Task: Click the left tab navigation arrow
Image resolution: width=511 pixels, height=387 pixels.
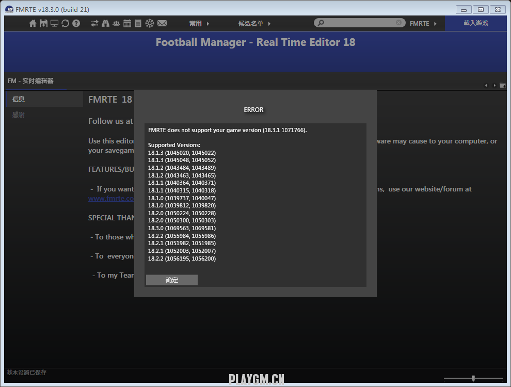Action: (x=486, y=85)
